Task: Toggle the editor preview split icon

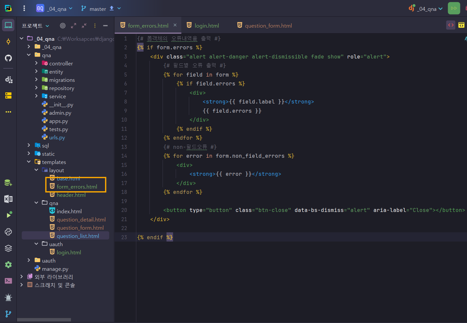Action: point(461,25)
